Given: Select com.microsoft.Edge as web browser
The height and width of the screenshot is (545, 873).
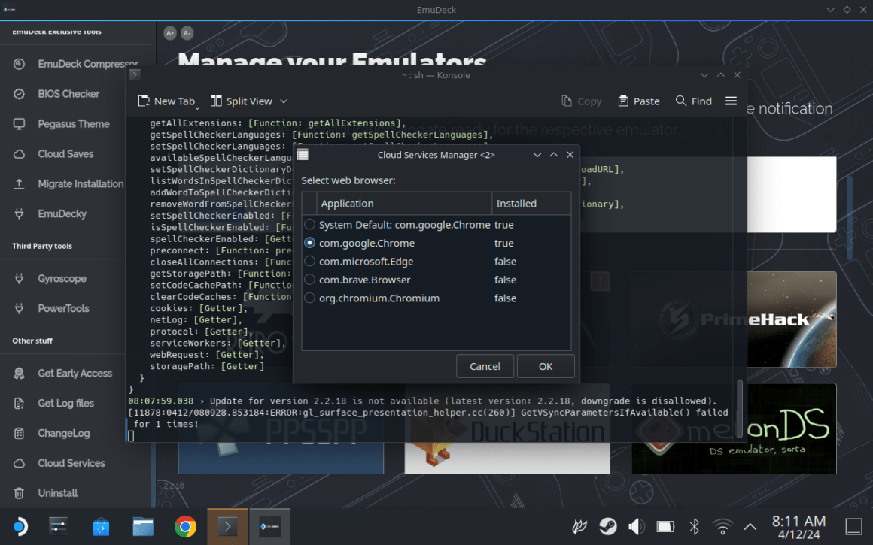Looking at the screenshot, I should (309, 262).
